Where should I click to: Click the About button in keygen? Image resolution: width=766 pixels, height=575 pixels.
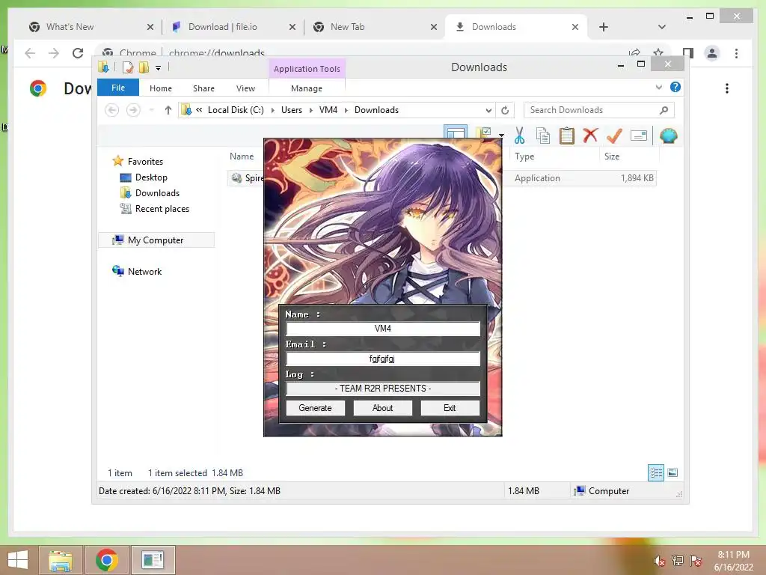tap(382, 408)
